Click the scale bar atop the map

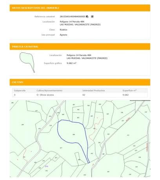coord(140,101)
